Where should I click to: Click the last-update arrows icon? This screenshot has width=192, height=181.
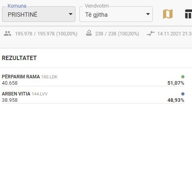151,33
